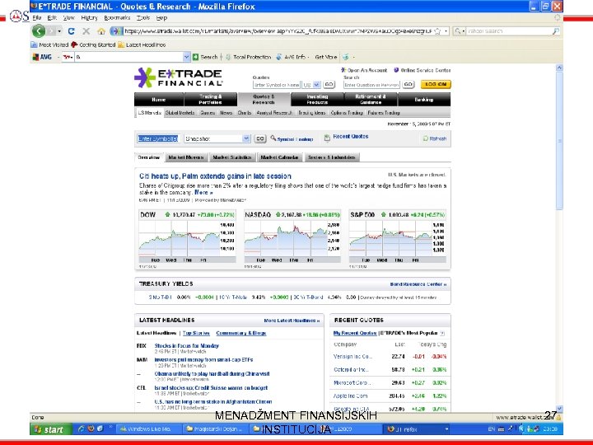Screen dimensions: 593x445
Task: Click the Firefox search input box
Action: 509,31
